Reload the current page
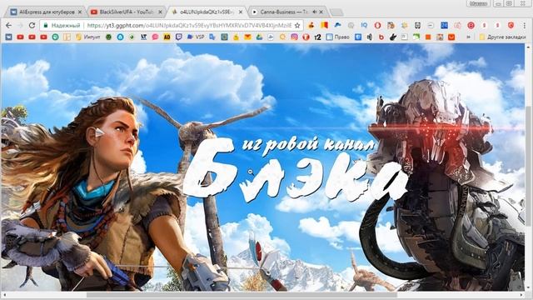The height and width of the screenshot is (300, 533). [x=32, y=26]
